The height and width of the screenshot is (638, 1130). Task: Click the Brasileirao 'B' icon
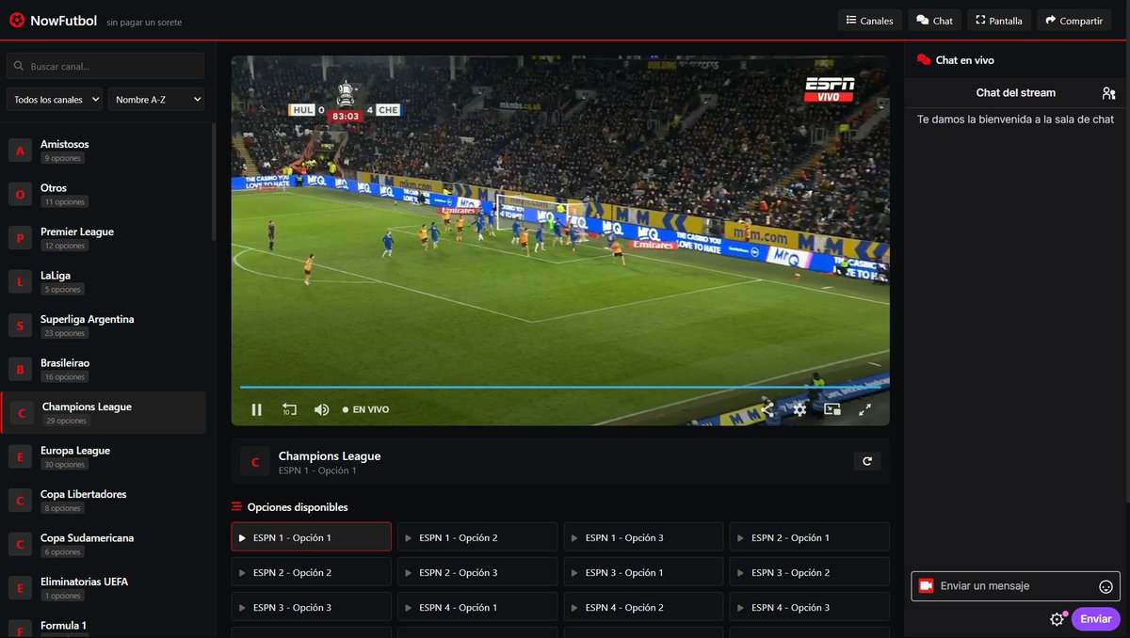pyautogui.click(x=20, y=369)
